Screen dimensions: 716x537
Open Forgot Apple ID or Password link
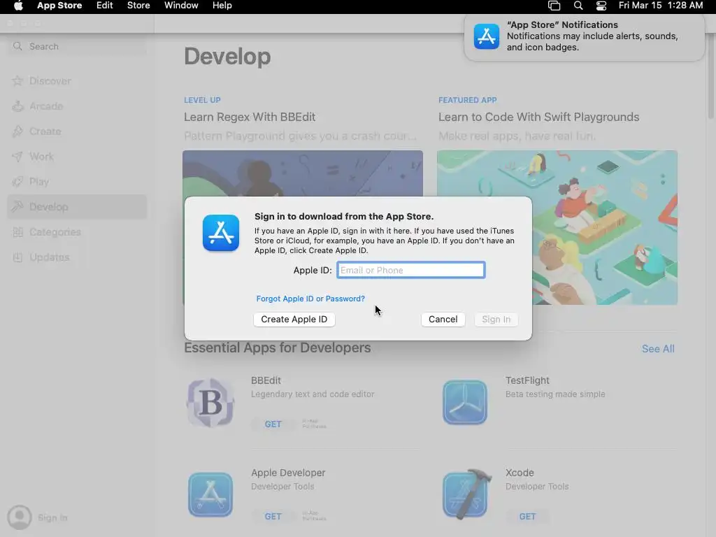[310, 299]
